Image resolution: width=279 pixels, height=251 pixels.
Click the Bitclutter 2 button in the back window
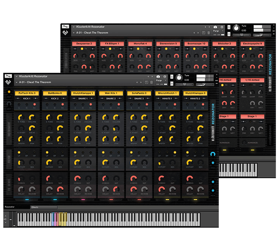pos(224,44)
